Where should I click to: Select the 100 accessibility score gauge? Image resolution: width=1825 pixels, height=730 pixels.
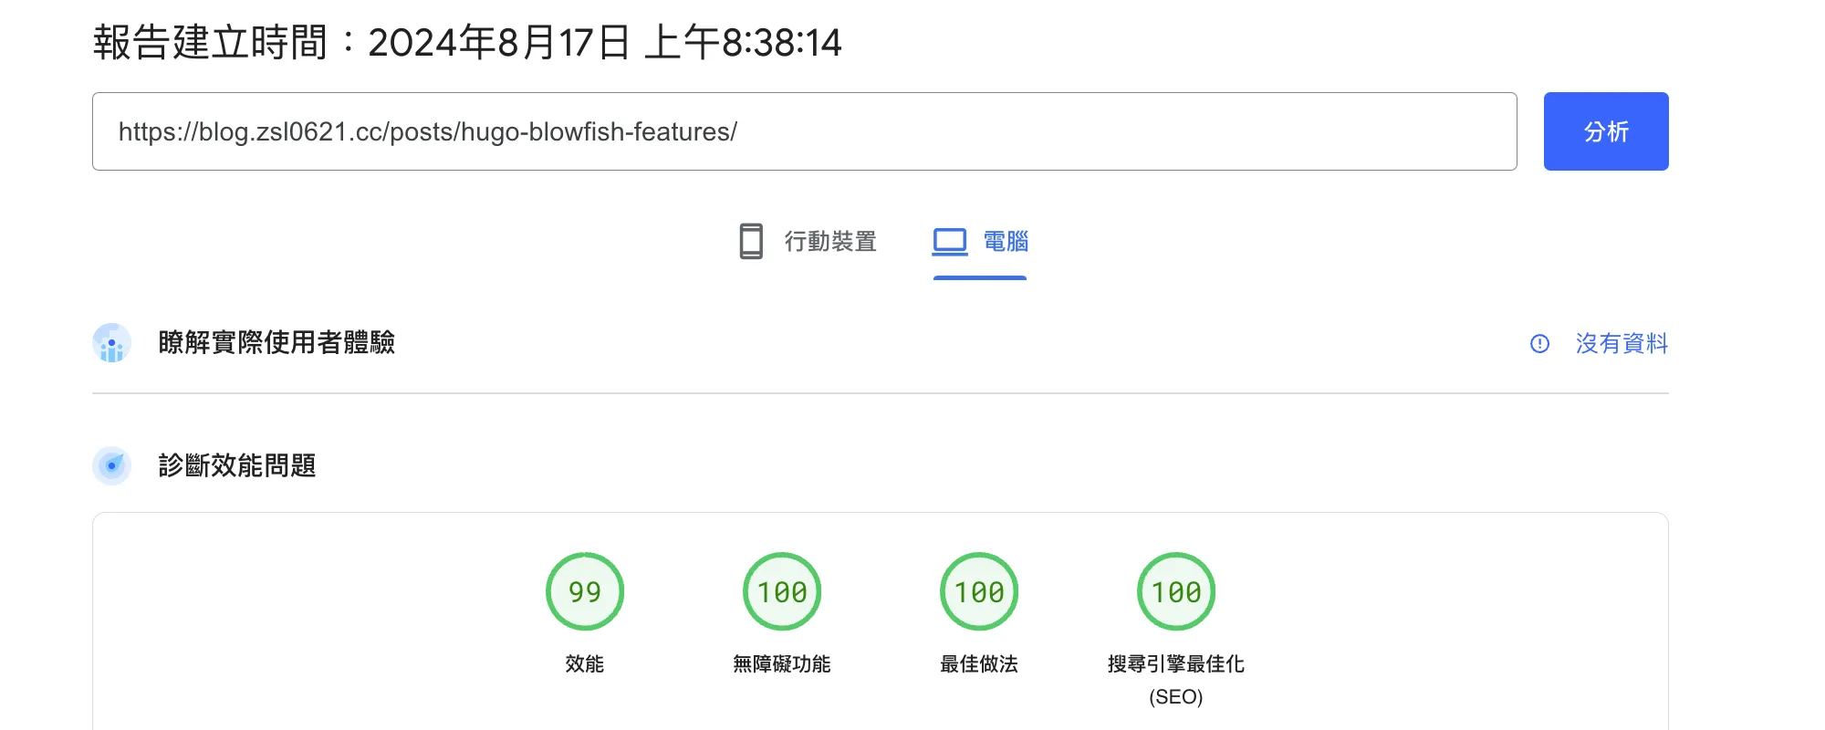coord(782,592)
